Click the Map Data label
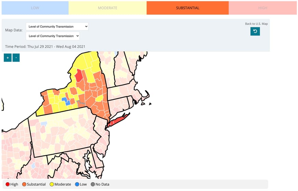 [14, 30]
